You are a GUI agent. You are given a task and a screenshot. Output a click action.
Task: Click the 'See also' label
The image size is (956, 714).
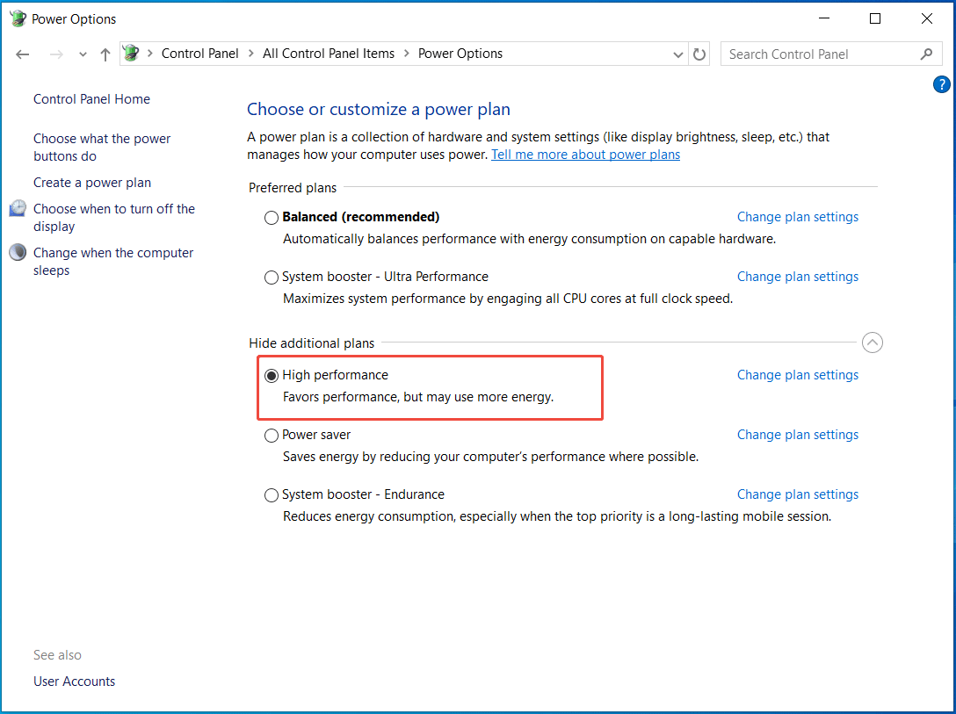click(57, 655)
